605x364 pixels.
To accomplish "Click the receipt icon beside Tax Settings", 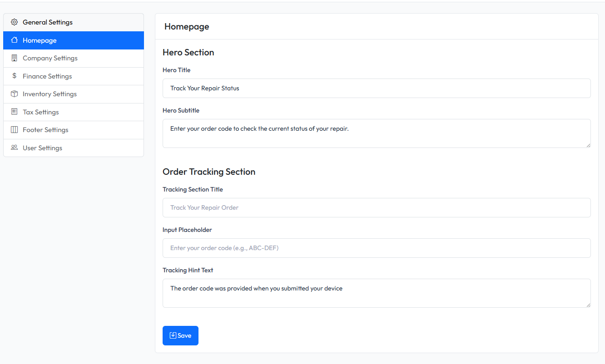I will coord(14,112).
